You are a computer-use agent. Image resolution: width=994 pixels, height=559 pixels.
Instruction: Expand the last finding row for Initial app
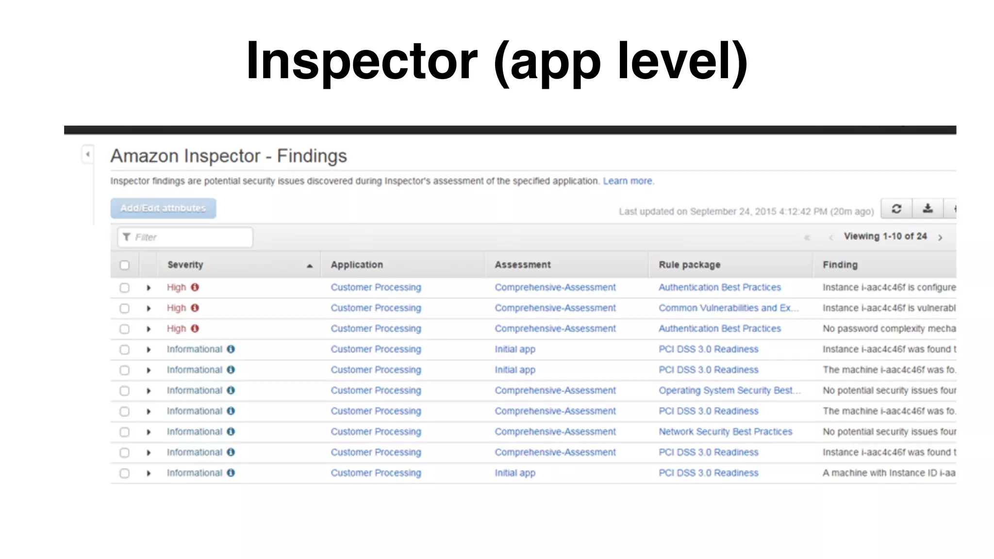[x=149, y=473]
